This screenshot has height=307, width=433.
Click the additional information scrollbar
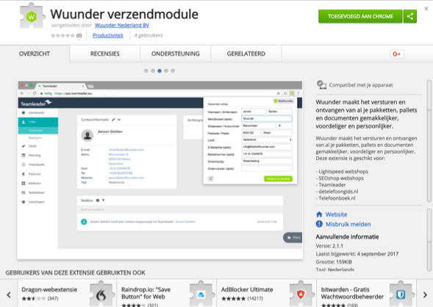pyautogui.click(x=429, y=239)
